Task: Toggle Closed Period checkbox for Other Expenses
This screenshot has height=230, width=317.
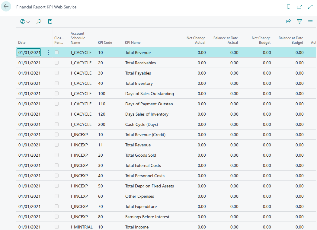Action: [57, 196]
